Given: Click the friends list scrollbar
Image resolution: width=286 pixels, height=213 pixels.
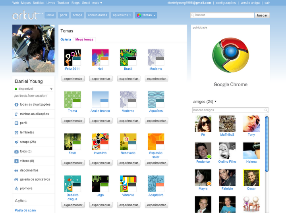Looking at the screenshot, I should point(267,143).
